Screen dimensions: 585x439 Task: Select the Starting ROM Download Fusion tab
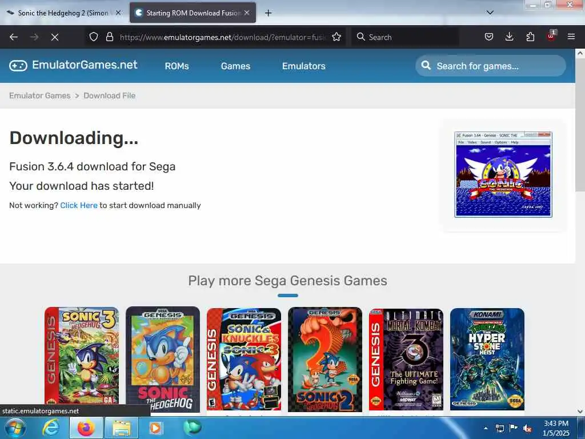click(193, 13)
